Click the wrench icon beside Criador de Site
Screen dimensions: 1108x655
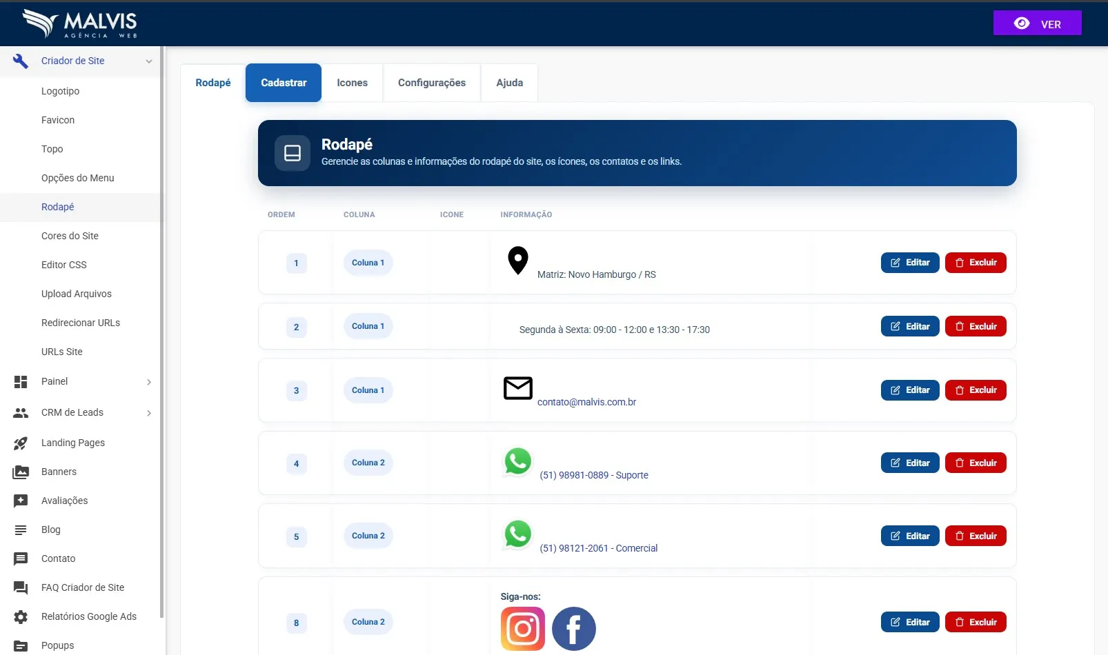pos(21,61)
